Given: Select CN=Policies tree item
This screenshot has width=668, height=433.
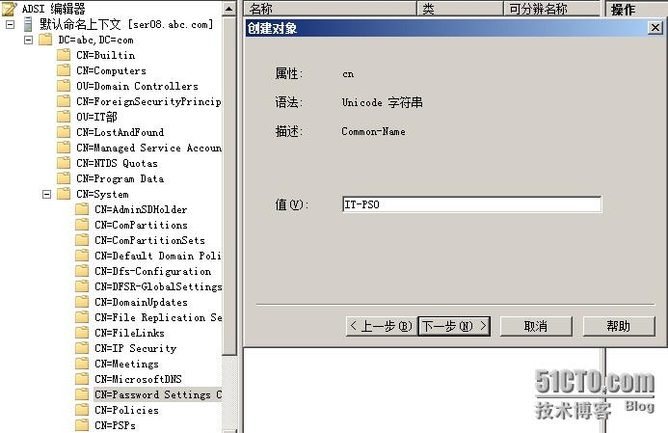Looking at the screenshot, I should pos(126,410).
